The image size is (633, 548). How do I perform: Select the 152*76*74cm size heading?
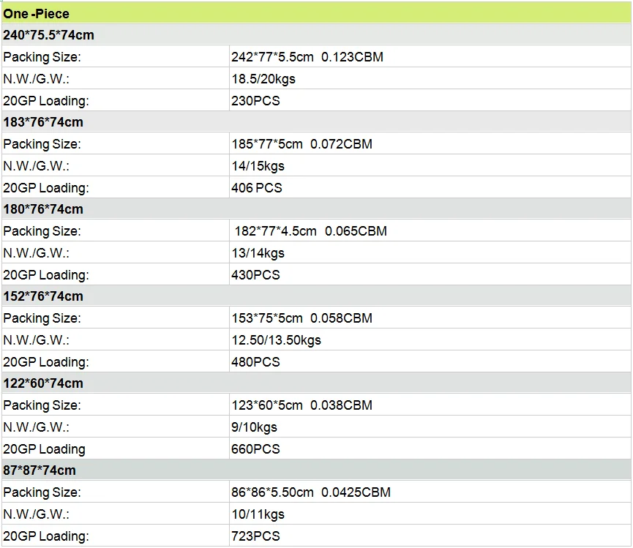click(43, 296)
